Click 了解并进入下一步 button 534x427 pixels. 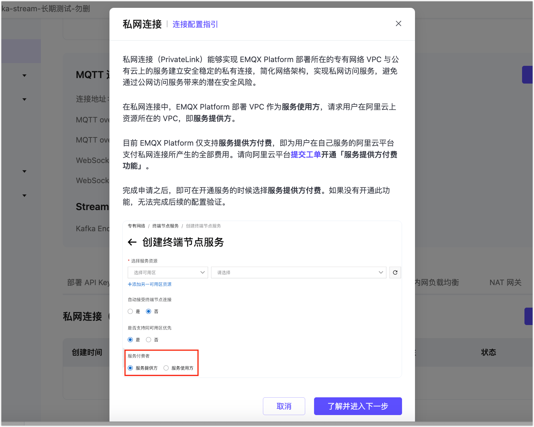click(358, 406)
